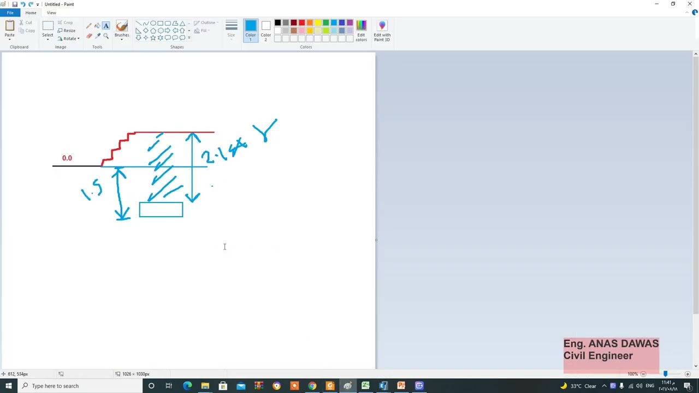
Task: Switch to the Home ribbon tab
Action: (31, 13)
